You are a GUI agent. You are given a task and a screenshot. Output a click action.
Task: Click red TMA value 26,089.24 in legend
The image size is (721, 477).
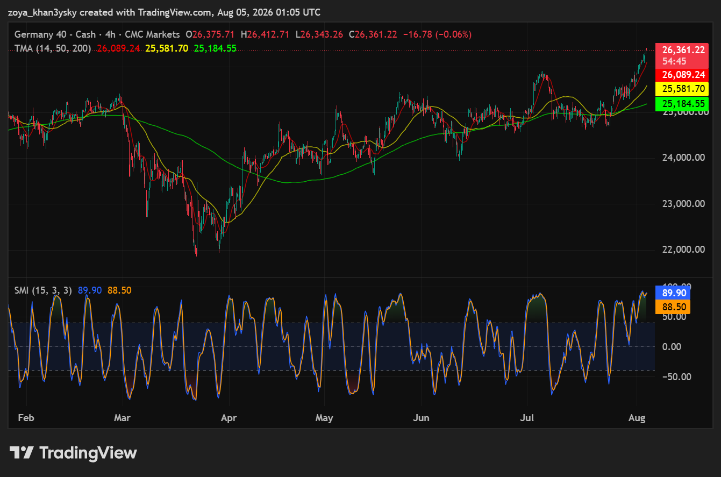(x=118, y=48)
